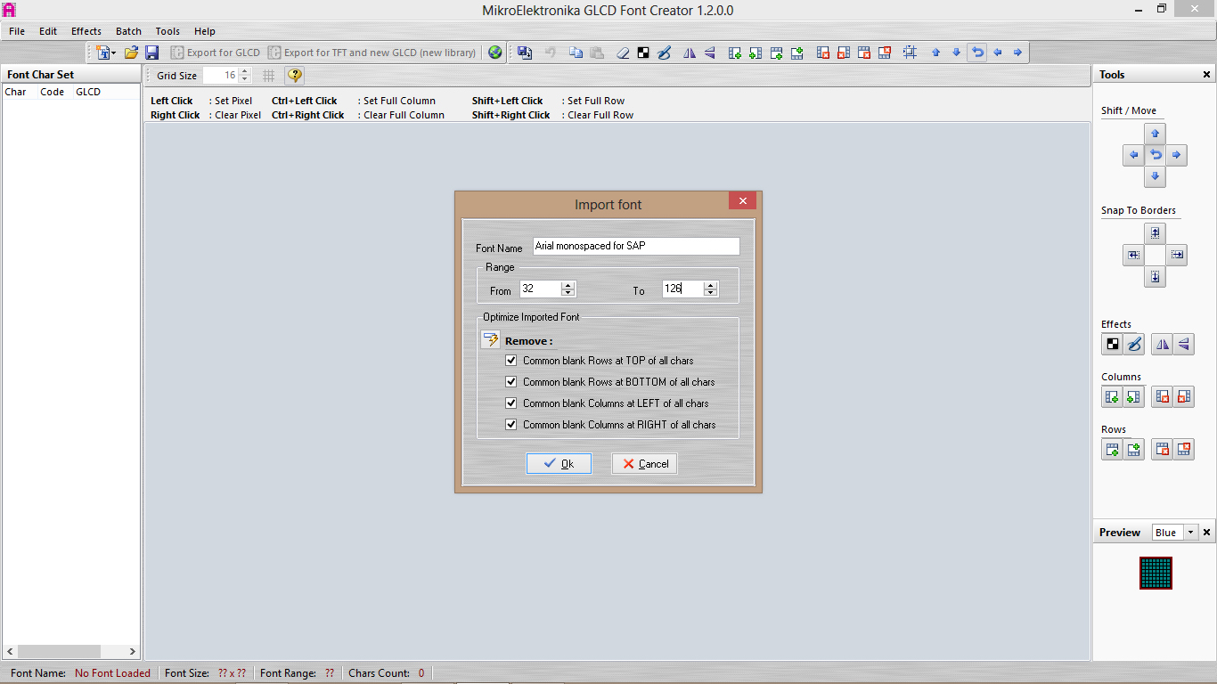Increase the From range value with up arrow

[568, 285]
